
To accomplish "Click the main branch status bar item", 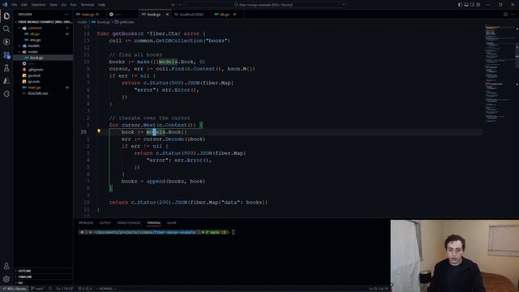I will [37, 289].
